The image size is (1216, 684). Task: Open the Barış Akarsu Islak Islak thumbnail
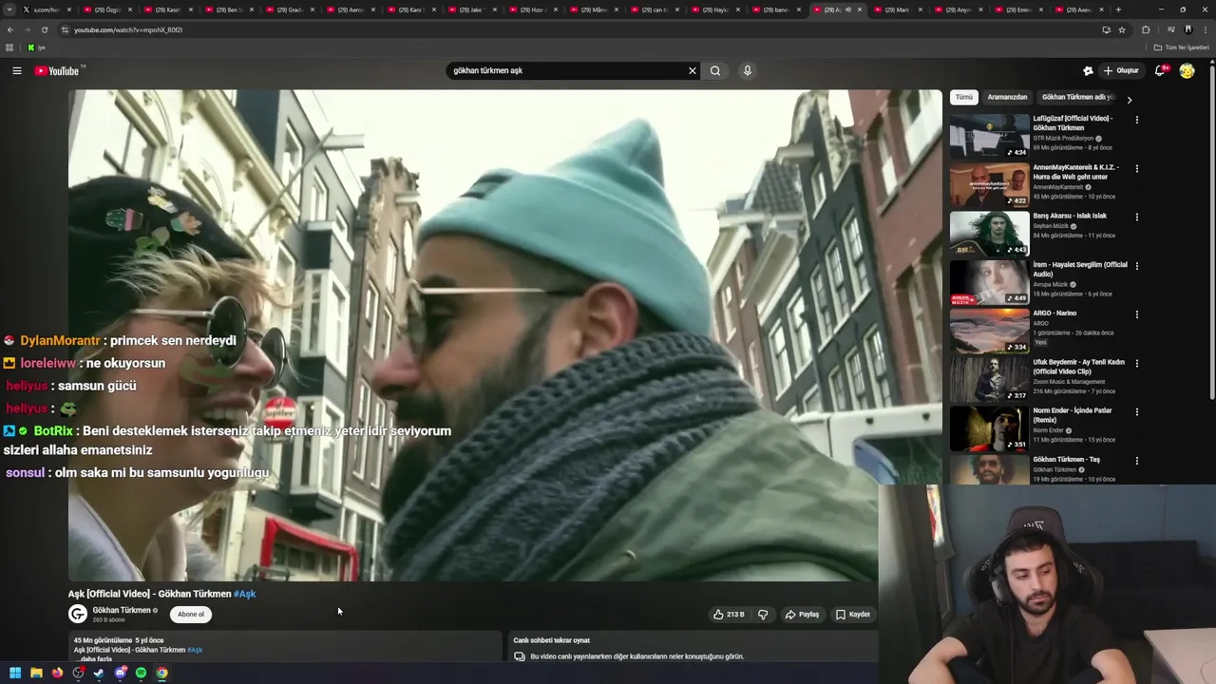point(989,234)
